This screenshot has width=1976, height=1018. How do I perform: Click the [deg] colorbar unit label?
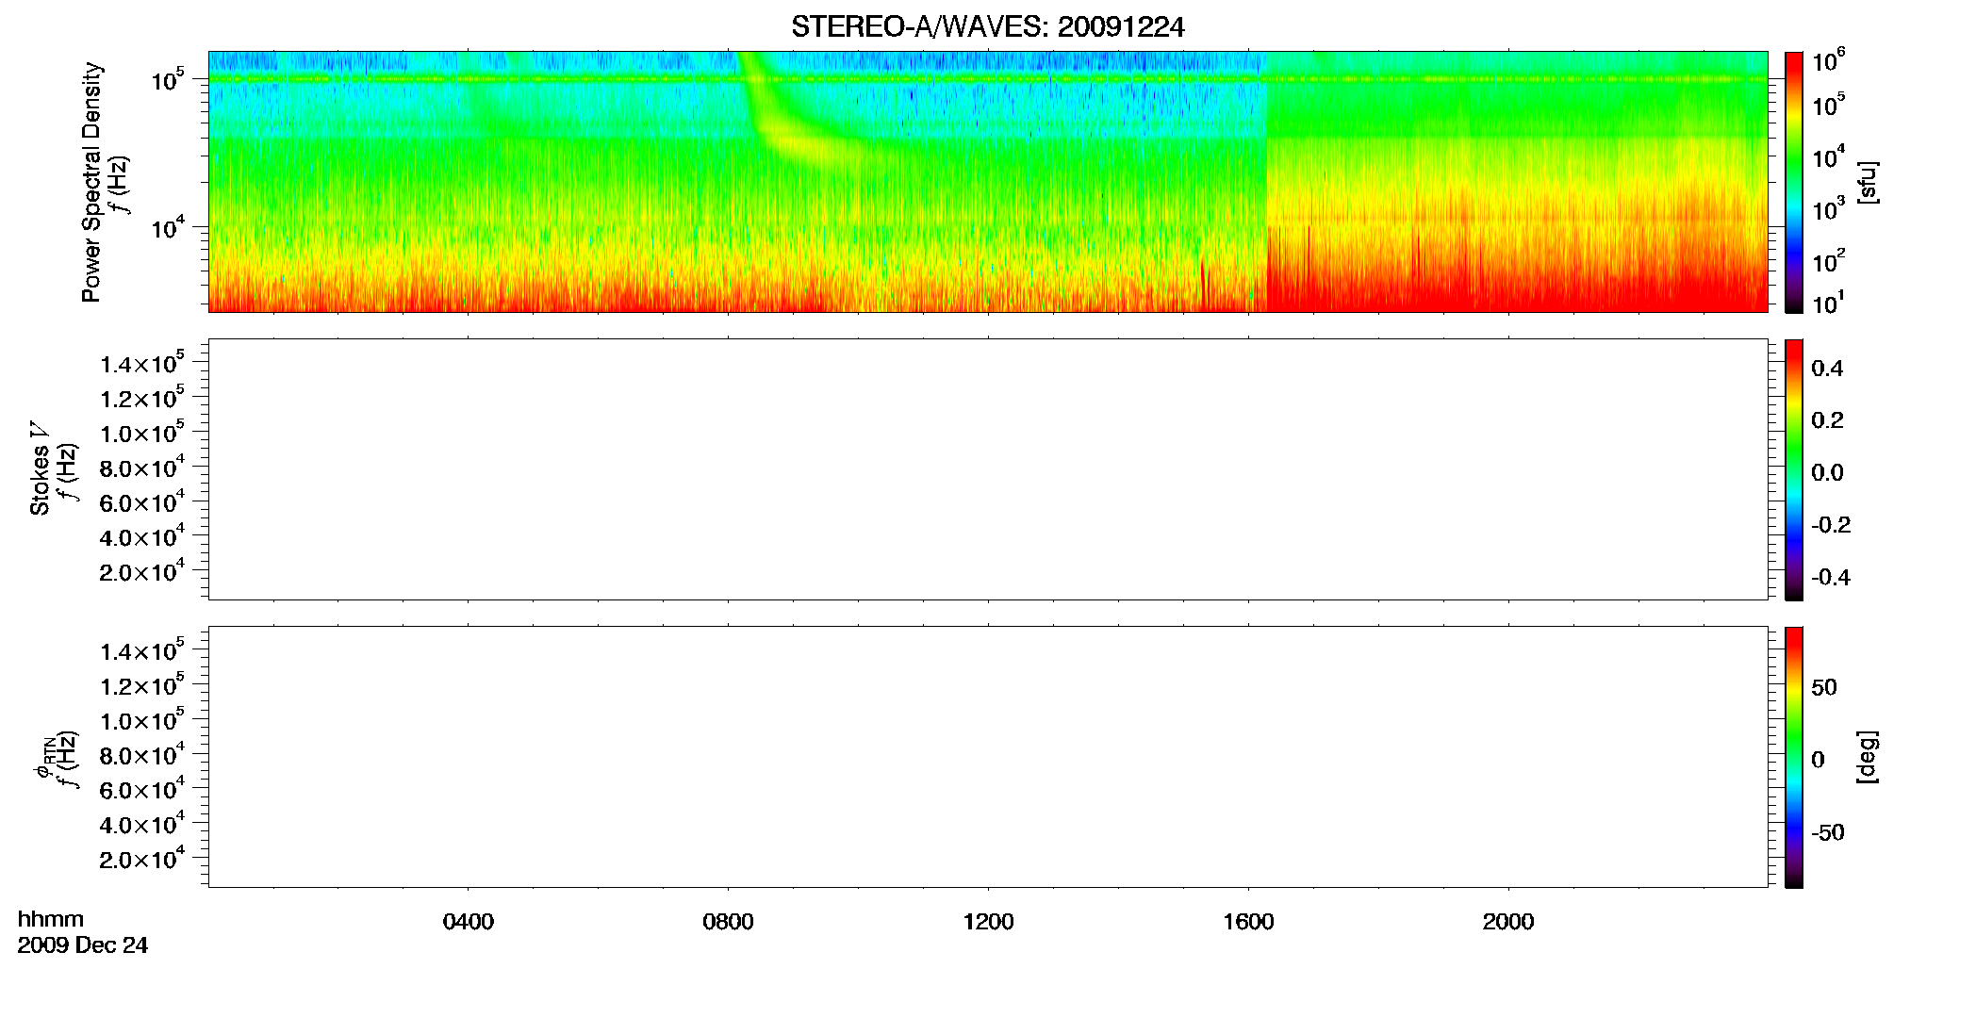1868,757
